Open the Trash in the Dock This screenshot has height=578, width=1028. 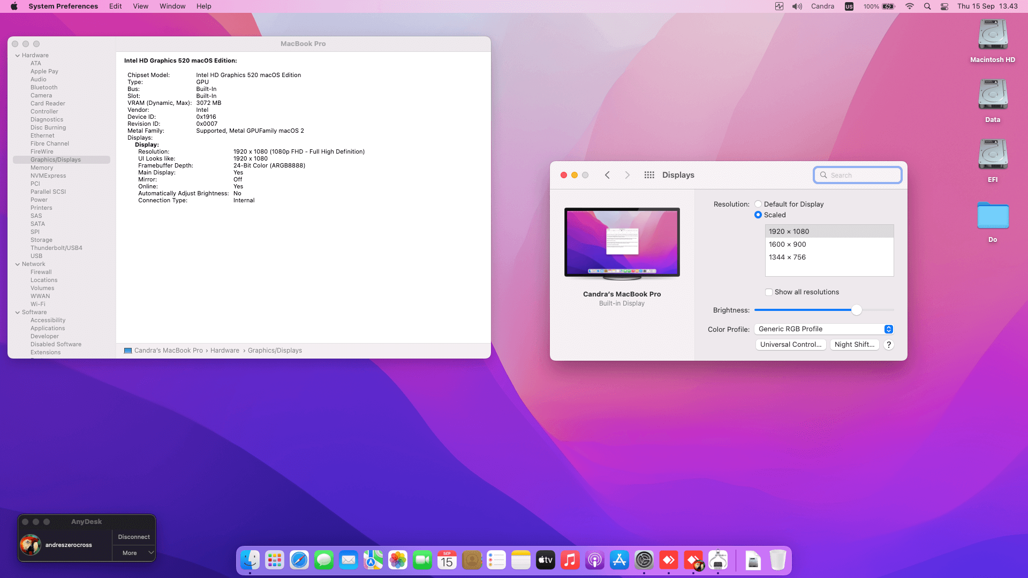(778, 560)
